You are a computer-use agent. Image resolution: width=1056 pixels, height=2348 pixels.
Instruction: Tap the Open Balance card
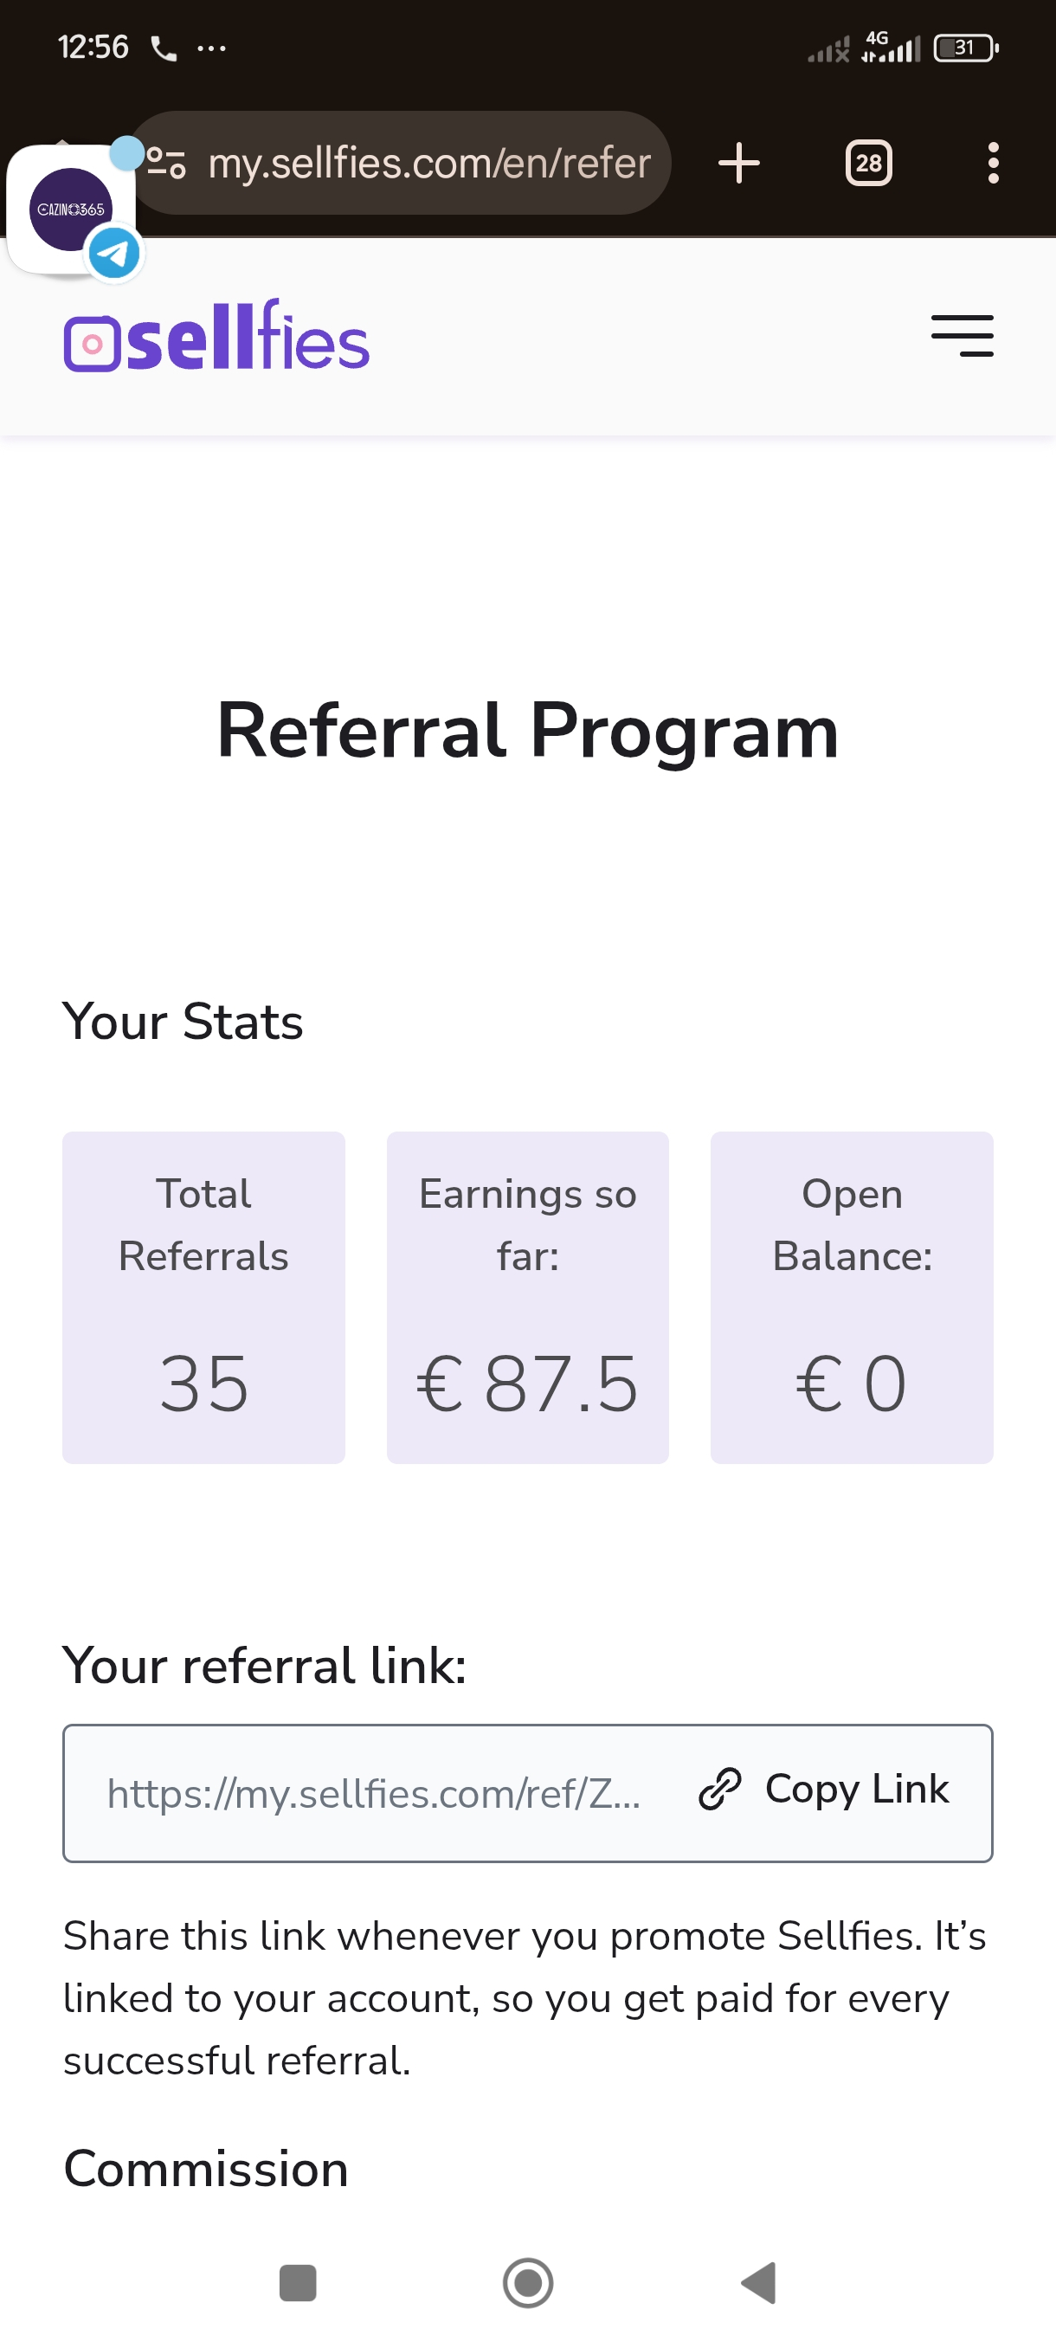click(851, 1297)
